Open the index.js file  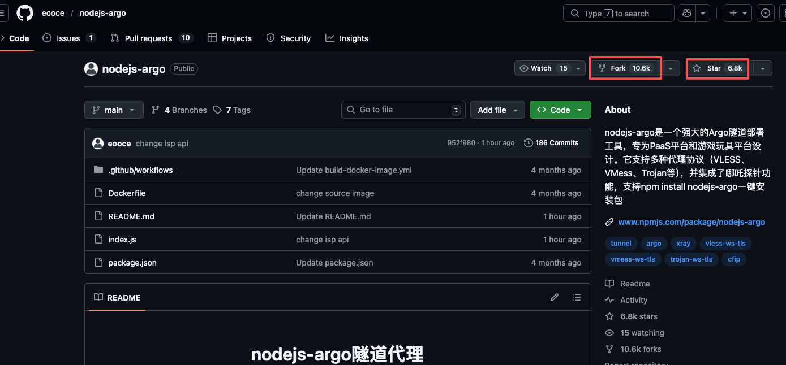tap(122, 240)
